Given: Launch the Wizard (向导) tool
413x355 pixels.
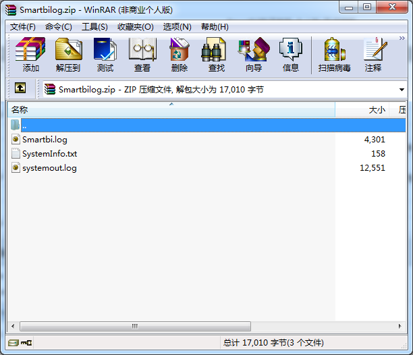Looking at the screenshot, I should pos(254,55).
